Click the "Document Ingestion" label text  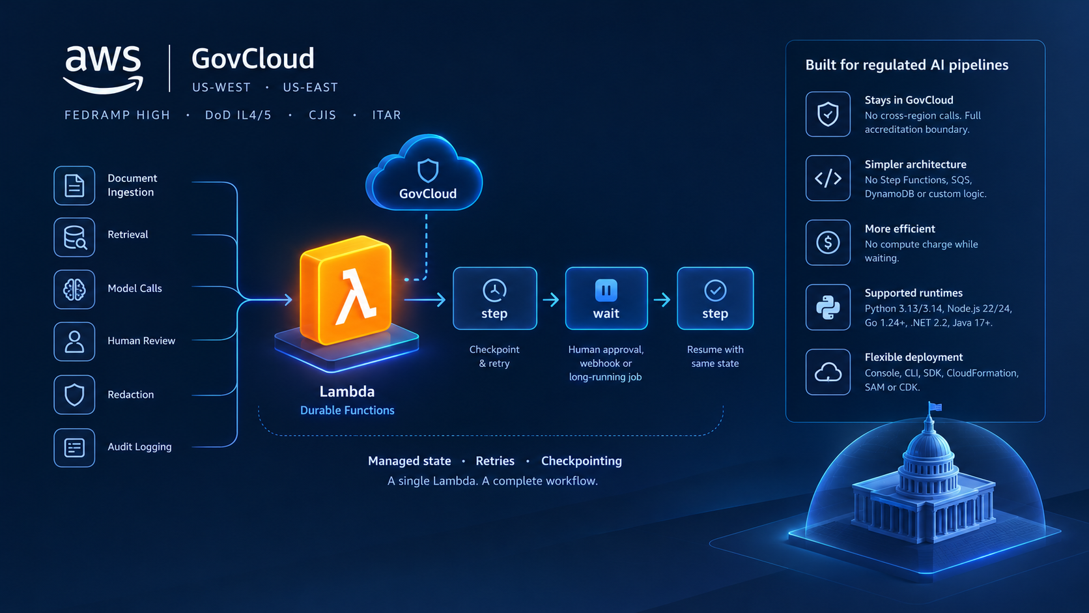point(132,185)
